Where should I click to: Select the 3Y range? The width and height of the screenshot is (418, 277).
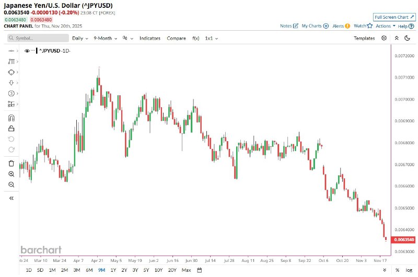pyautogui.click(x=135, y=270)
